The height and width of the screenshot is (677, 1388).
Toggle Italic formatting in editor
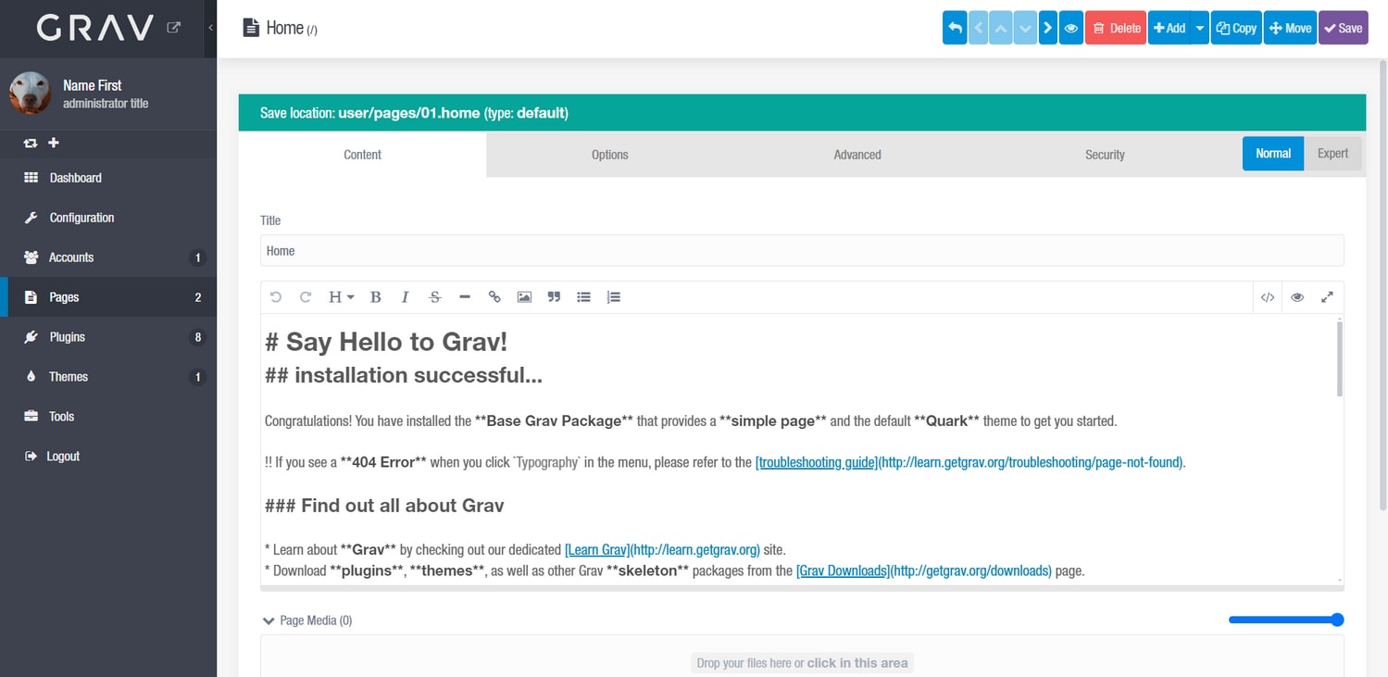point(406,297)
